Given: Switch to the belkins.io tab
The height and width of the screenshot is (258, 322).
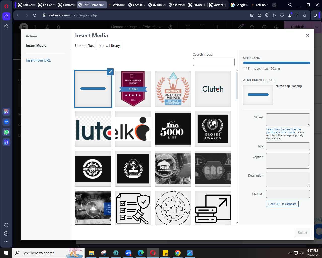Looking at the screenshot, I should coord(260,5).
